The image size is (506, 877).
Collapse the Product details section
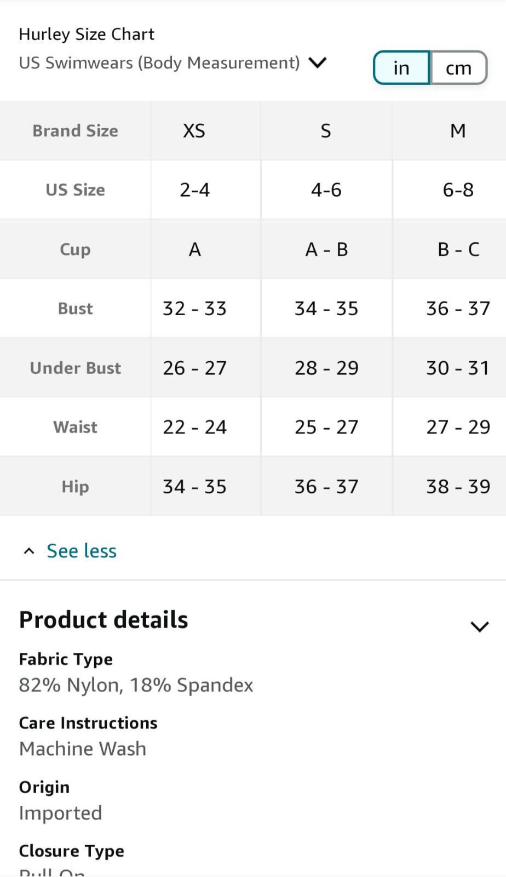tap(480, 627)
